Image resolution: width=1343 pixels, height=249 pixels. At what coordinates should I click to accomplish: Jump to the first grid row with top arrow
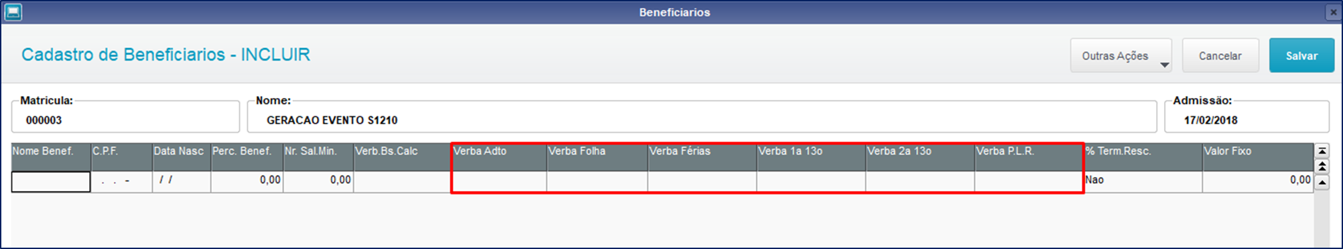click(1322, 151)
